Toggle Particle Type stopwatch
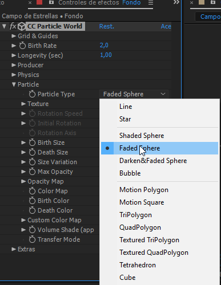The height and width of the screenshot is (285, 221). coord(32,94)
